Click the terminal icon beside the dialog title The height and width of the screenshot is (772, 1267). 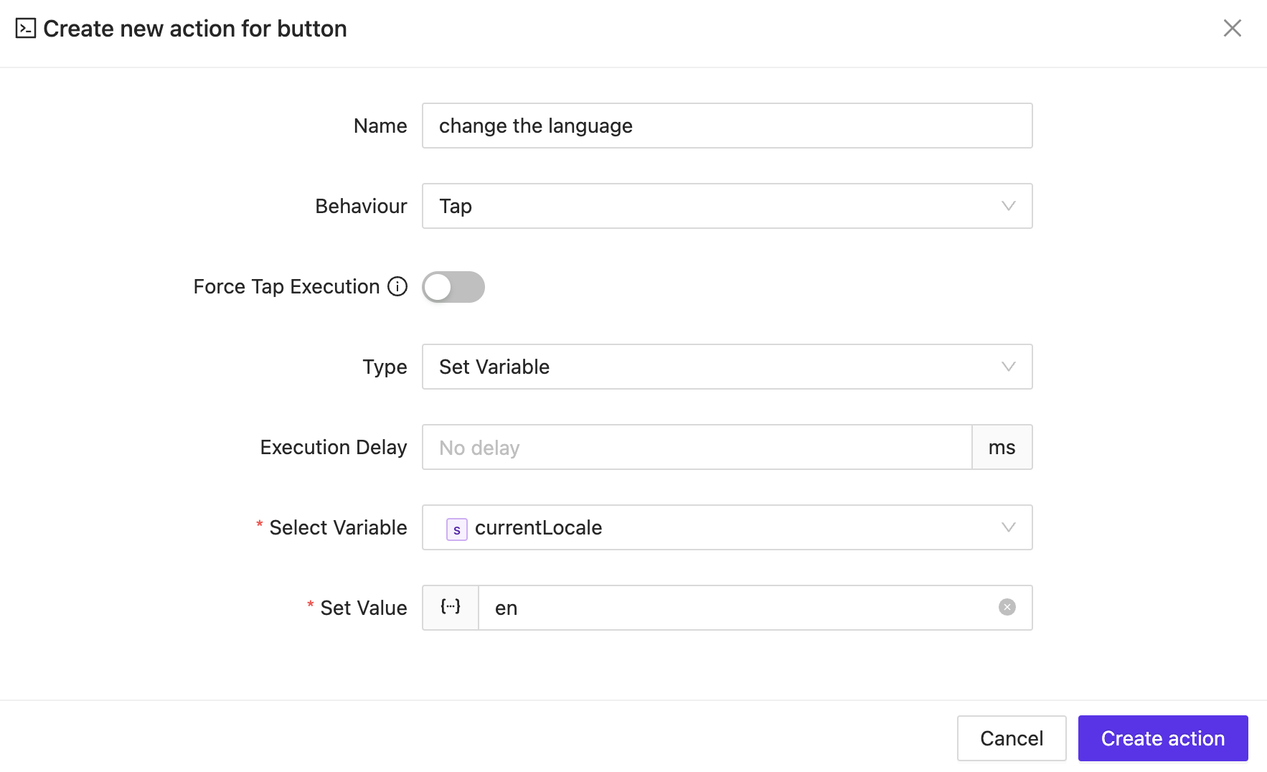coord(26,29)
